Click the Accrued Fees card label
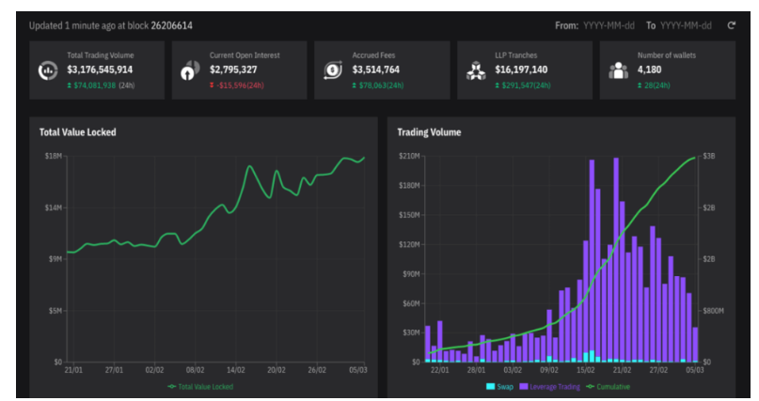This screenshot has width=759, height=401. 373,55
